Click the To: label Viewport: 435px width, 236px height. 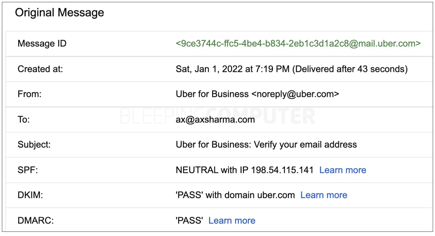(24, 119)
